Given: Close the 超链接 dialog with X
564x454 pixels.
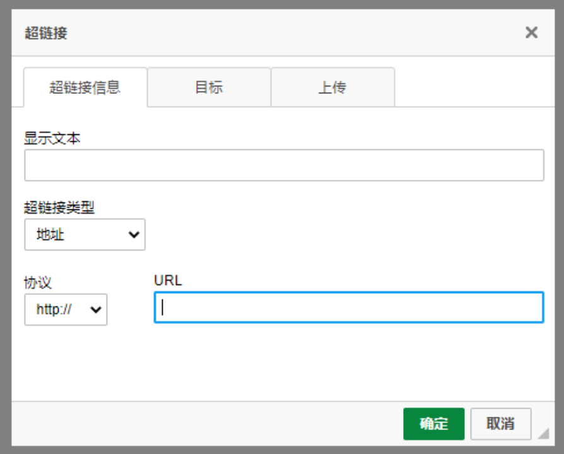Looking at the screenshot, I should pos(531,33).
